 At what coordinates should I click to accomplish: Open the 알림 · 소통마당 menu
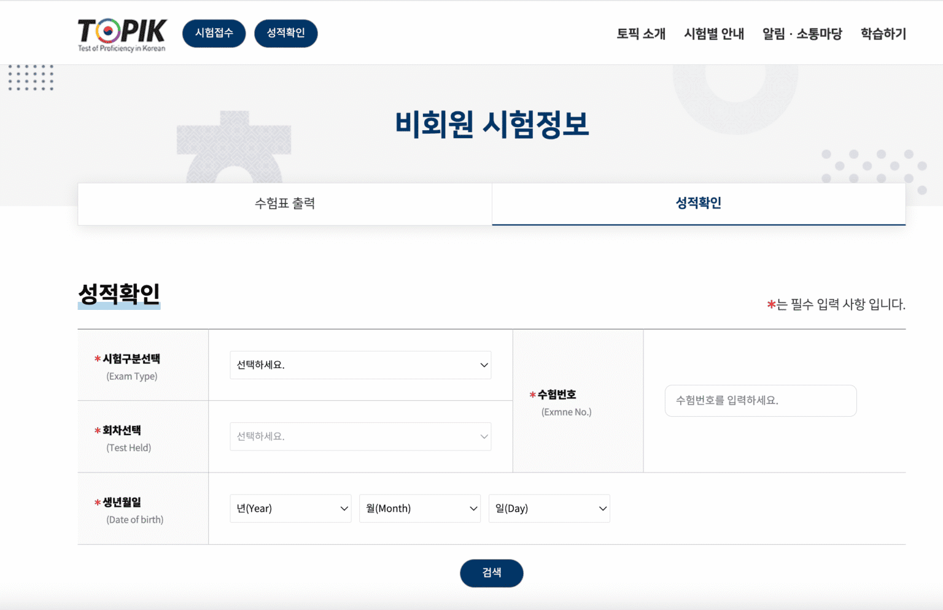[x=802, y=34]
